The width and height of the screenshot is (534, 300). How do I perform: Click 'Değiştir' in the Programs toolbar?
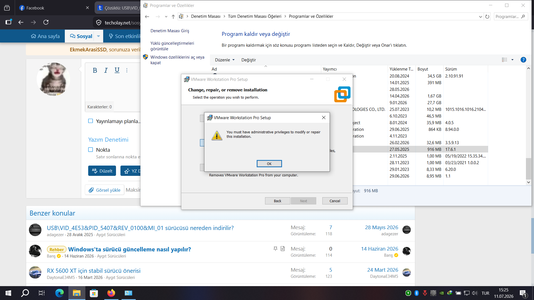[248, 60]
